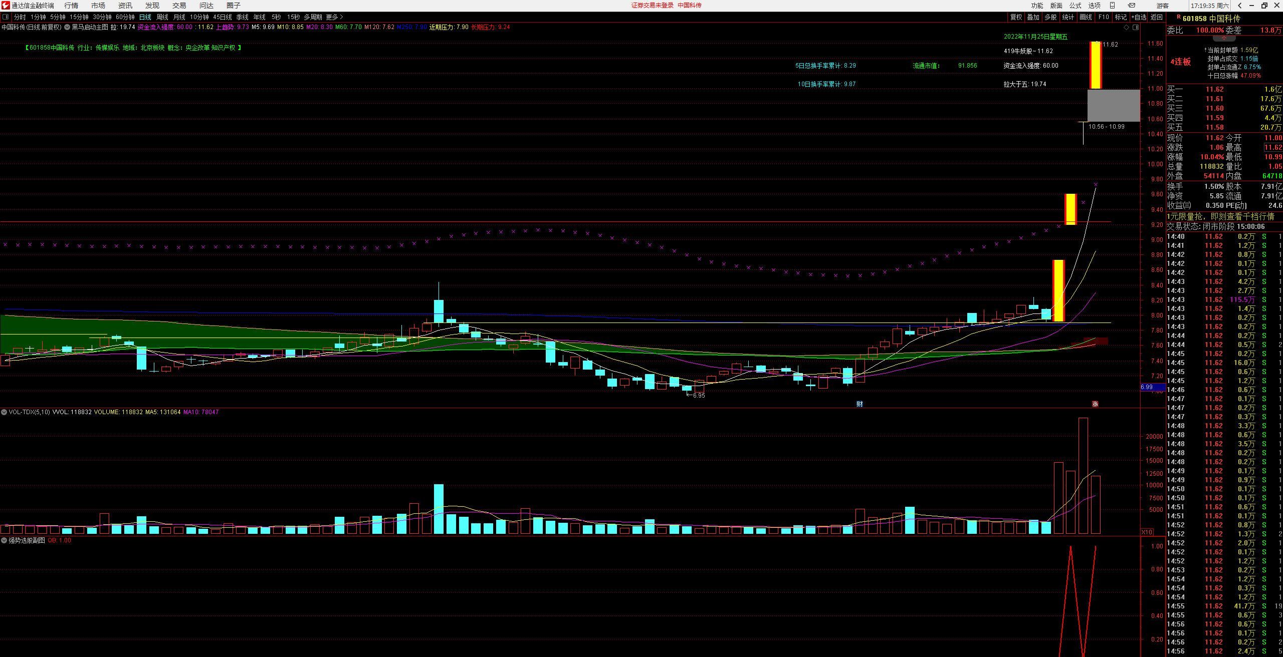Screen dimensions: 1283x657
Task: Click the mobile phone icon in title bar
Action: (x=1112, y=6)
